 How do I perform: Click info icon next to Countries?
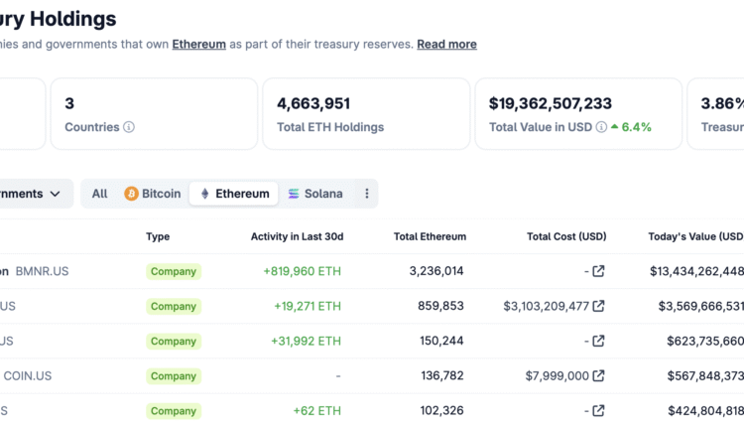coord(129,127)
